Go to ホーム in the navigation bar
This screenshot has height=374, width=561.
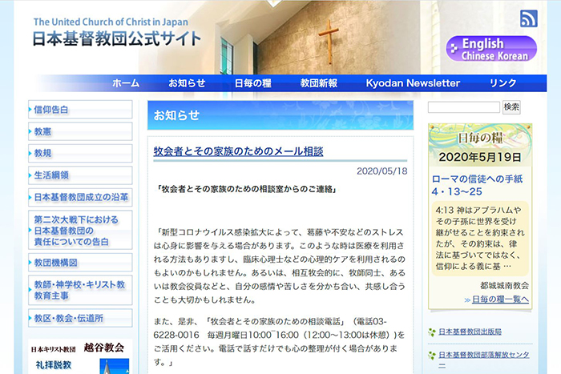(x=126, y=83)
